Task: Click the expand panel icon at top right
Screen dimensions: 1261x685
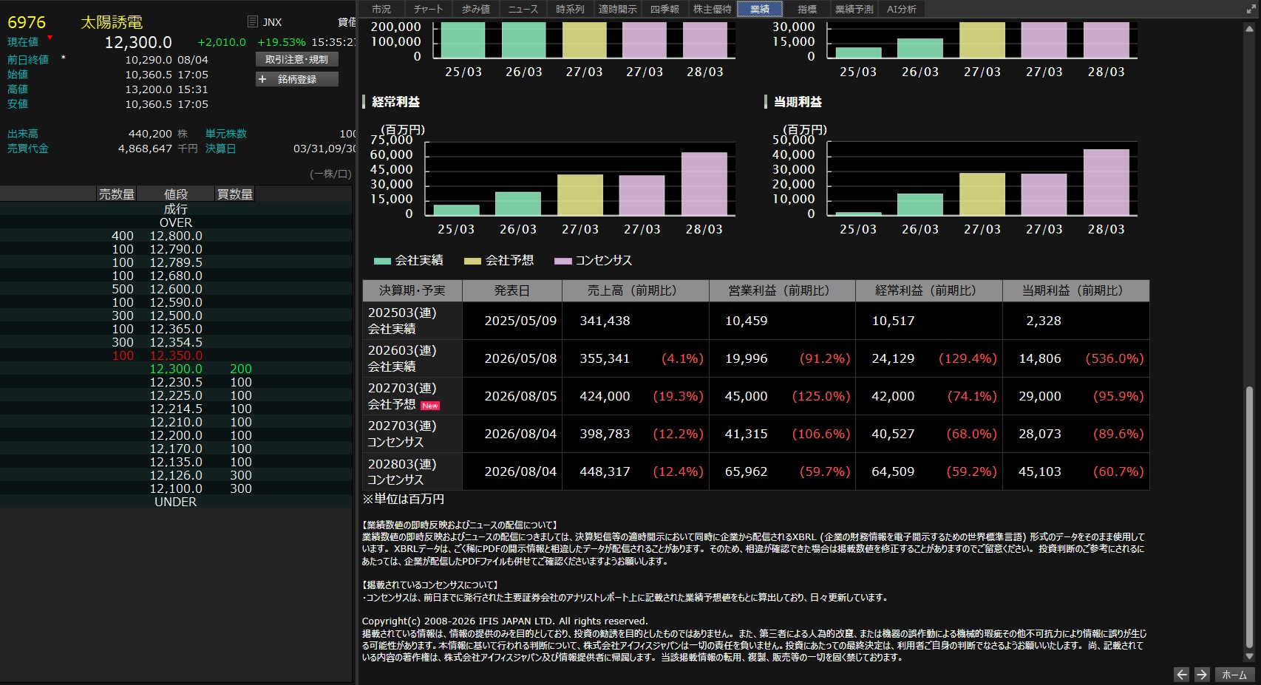Action: 1251,9
